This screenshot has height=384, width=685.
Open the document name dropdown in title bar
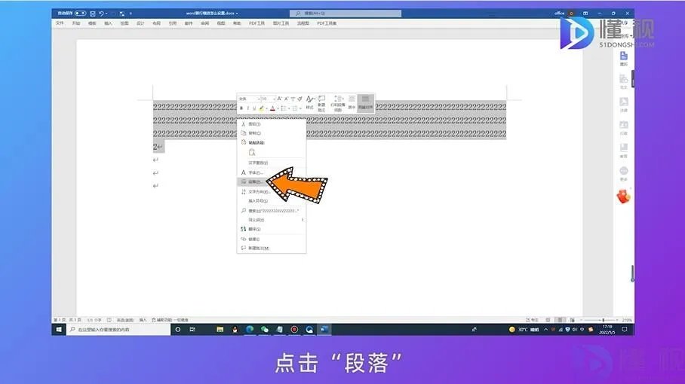[x=237, y=14]
